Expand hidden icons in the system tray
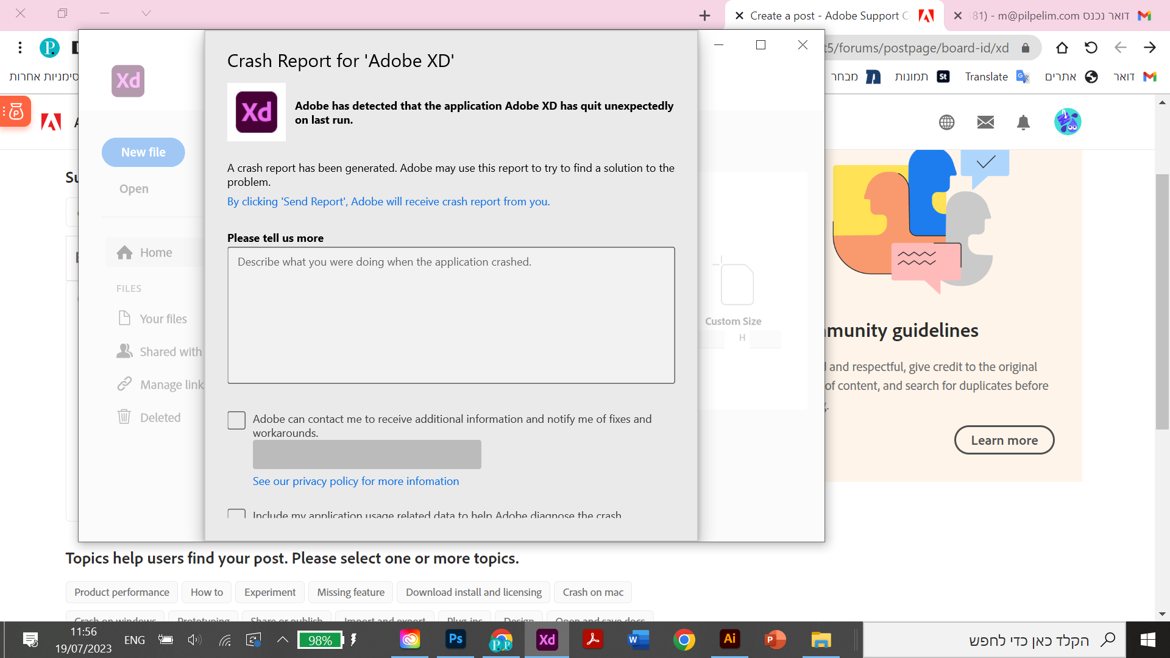 click(x=282, y=640)
